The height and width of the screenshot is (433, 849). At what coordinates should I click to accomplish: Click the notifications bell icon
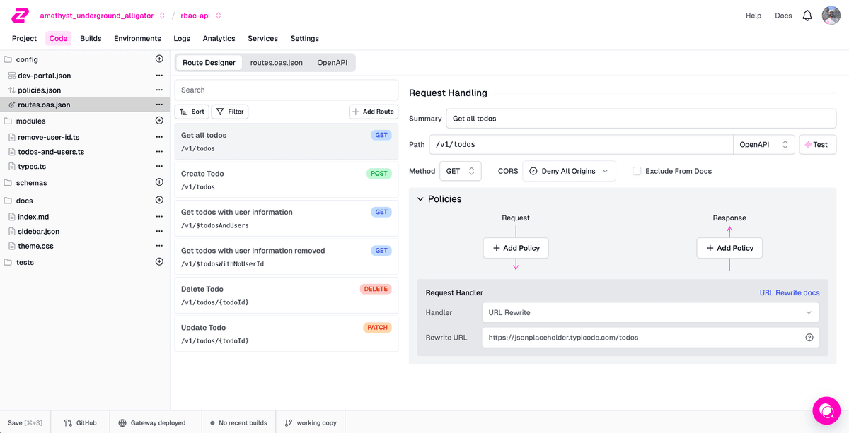pyautogui.click(x=807, y=16)
